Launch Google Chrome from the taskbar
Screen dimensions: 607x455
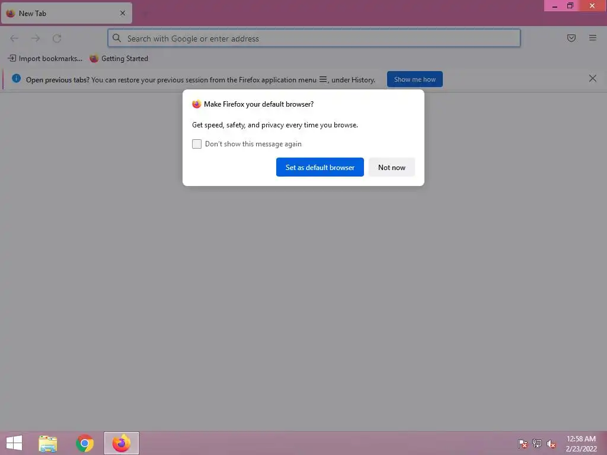[x=85, y=443]
